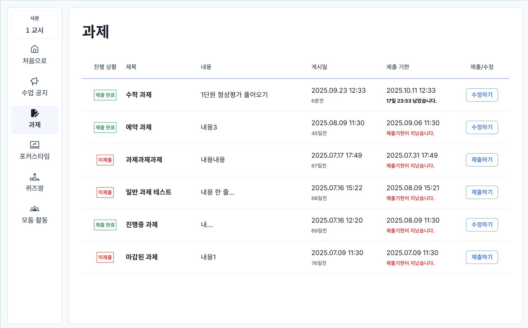
Task: Open the 수학 과제 title
Action: coord(138,95)
